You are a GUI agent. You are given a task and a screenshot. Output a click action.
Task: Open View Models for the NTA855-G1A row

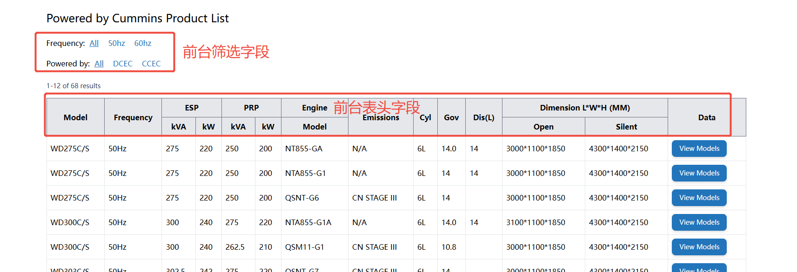699,222
